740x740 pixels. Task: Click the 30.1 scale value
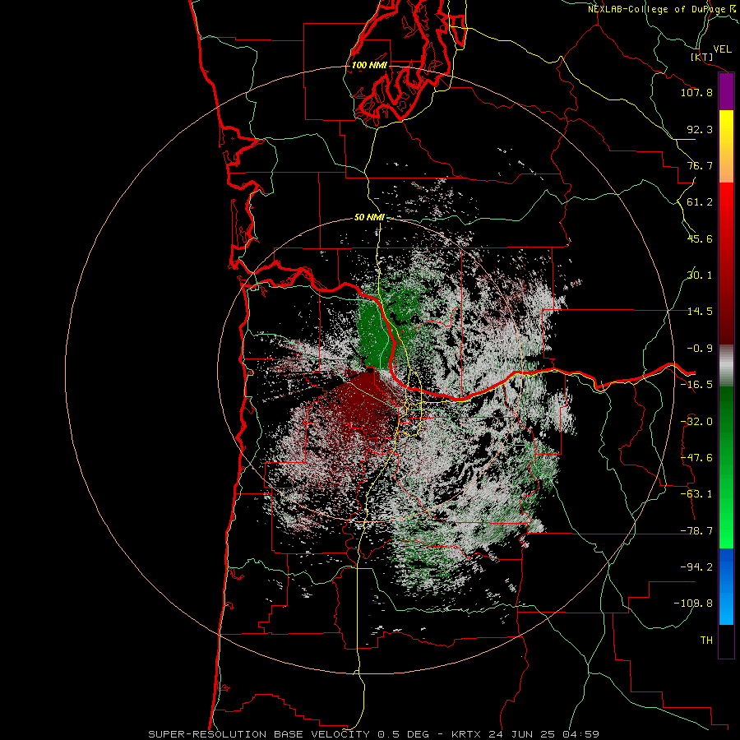pos(700,275)
